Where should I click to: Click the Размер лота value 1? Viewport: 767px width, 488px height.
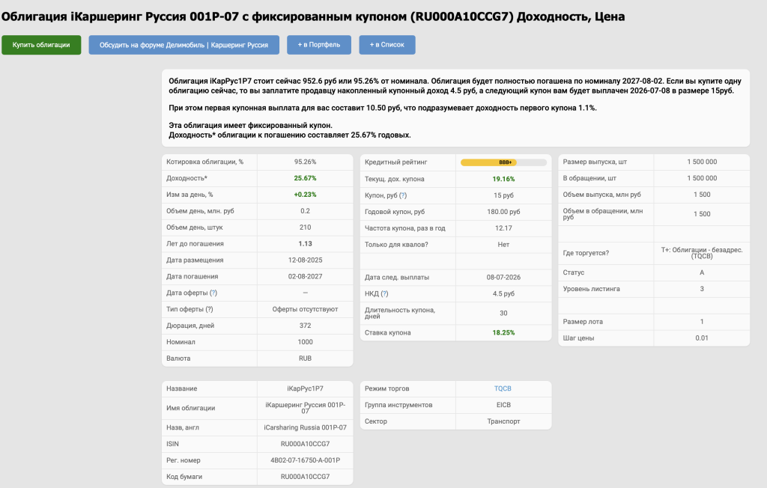click(x=702, y=322)
